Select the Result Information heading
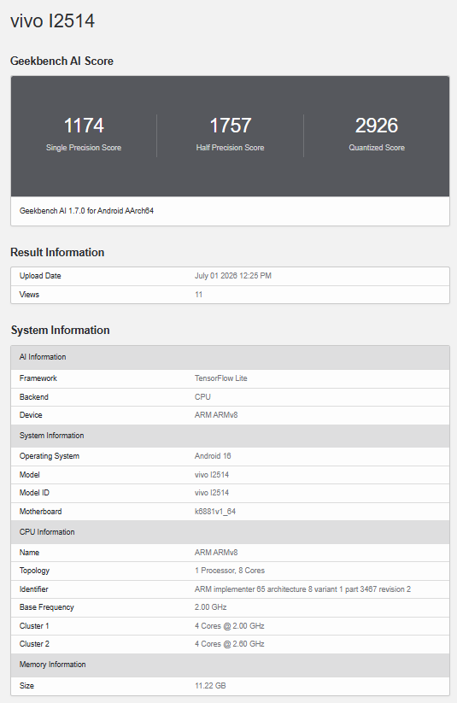This screenshot has width=457, height=703. pos(57,253)
